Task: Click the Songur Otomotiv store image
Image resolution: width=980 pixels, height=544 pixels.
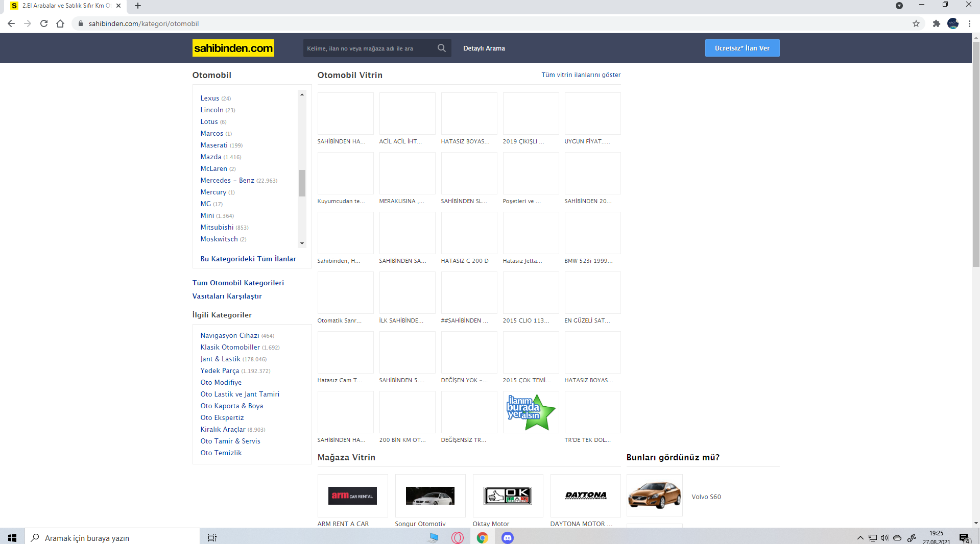Action: point(430,496)
